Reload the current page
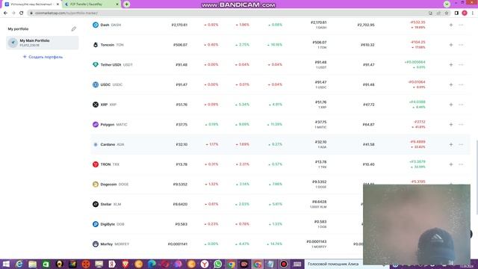The width and height of the screenshot is (478, 269). [22, 13]
